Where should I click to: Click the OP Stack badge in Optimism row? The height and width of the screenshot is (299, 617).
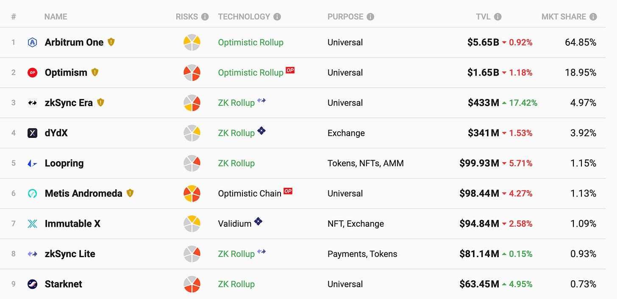coord(290,70)
